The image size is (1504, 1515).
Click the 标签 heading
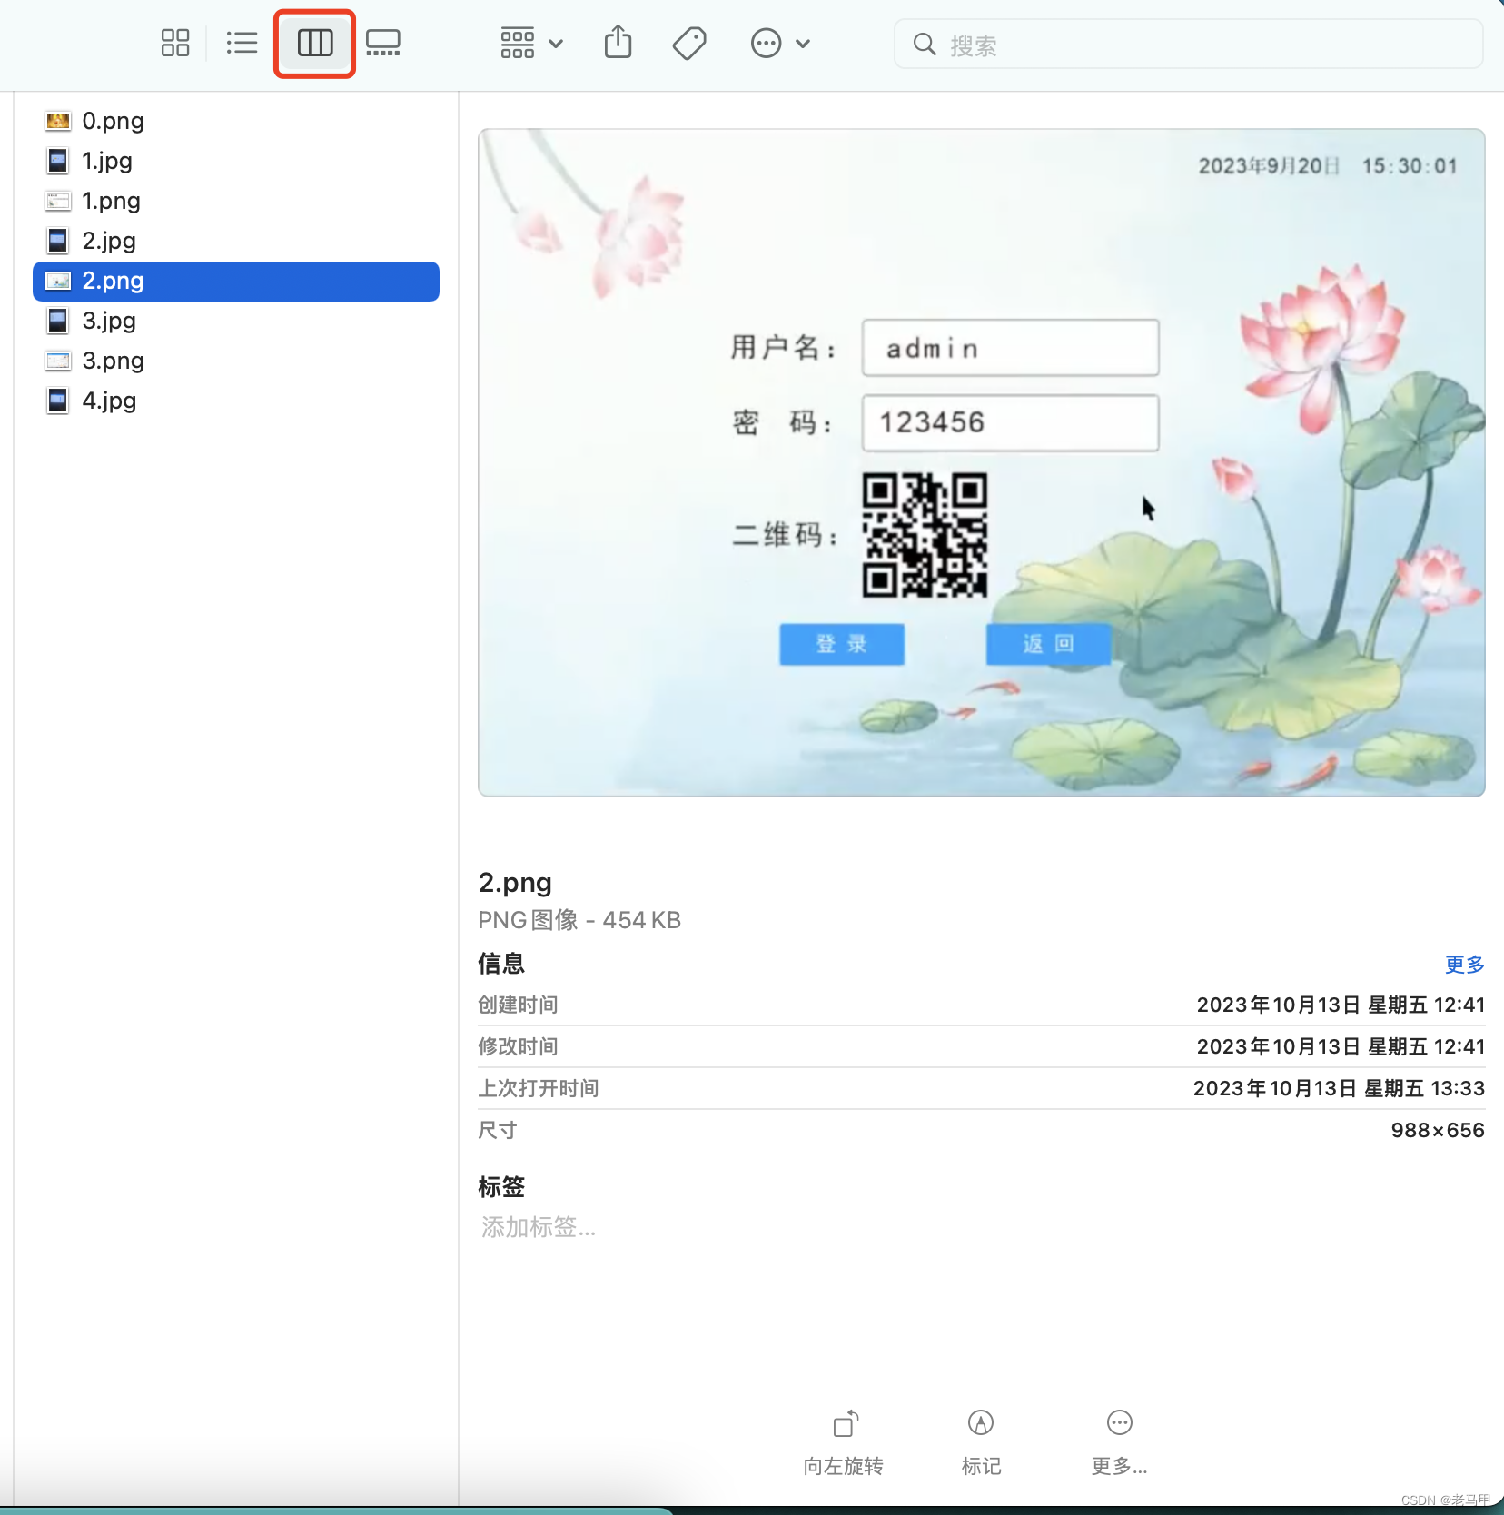tap(501, 1187)
